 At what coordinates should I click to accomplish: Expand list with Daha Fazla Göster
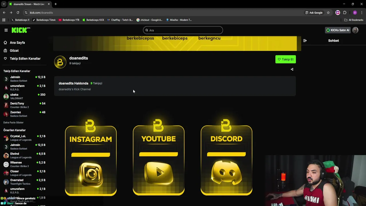click(x=13, y=122)
